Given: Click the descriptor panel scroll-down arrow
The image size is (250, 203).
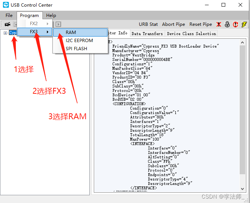Looking at the screenshot, I should pos(242,189).
